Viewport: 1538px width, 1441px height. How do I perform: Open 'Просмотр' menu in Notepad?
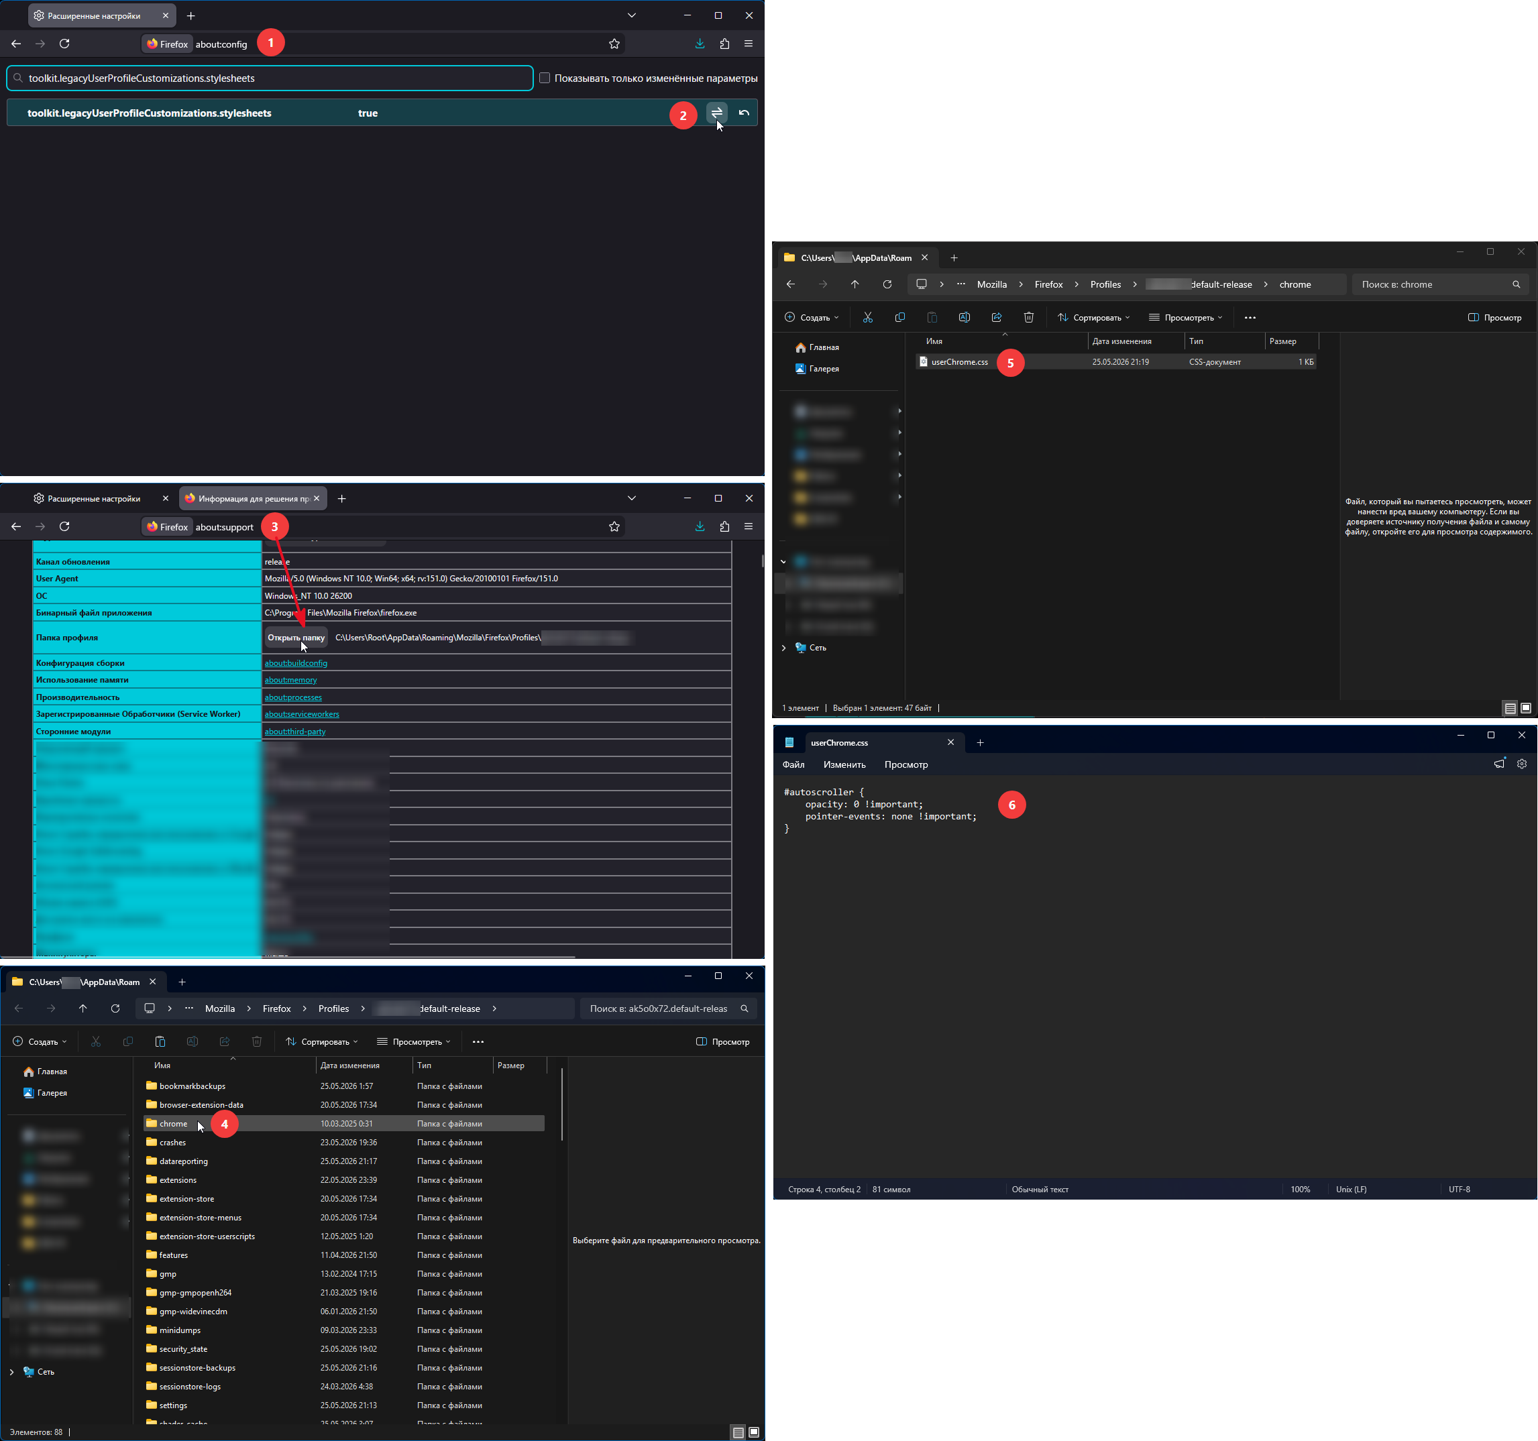pos(906,765)
